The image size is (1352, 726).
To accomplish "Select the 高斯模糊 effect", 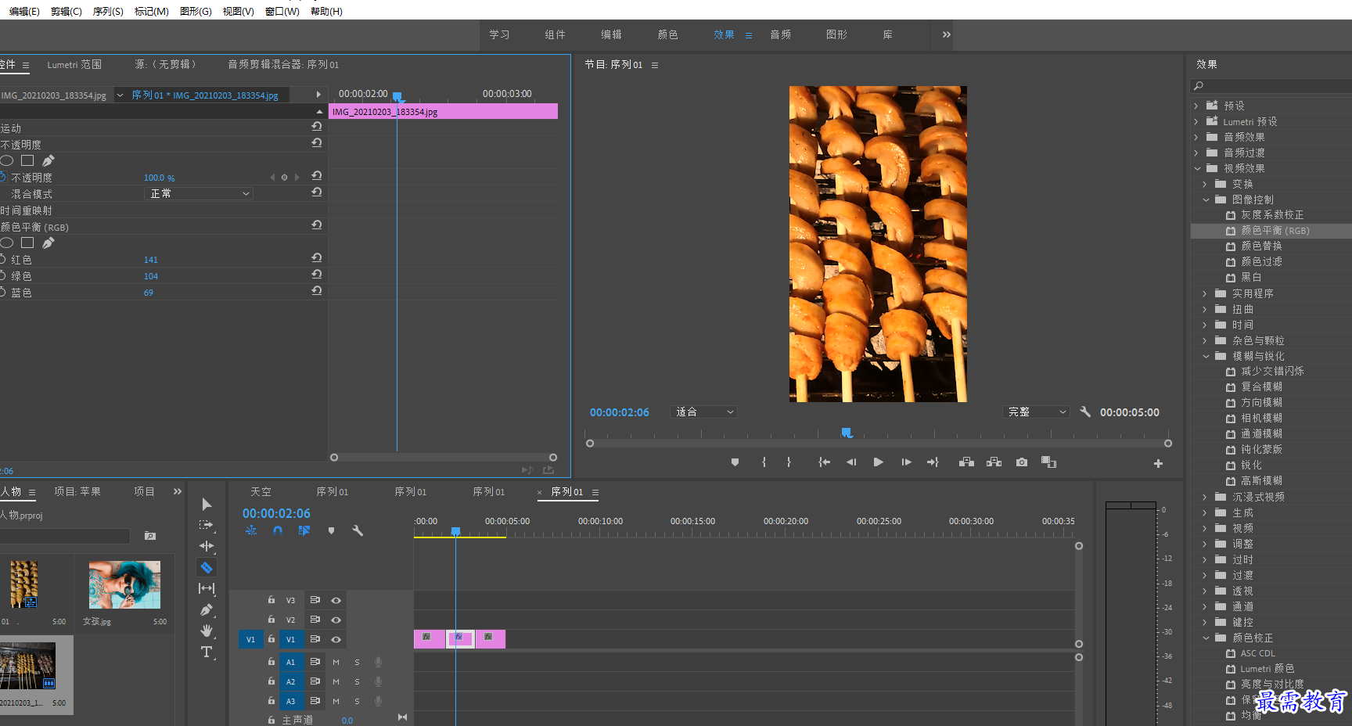I will (x=1261, y=481).
